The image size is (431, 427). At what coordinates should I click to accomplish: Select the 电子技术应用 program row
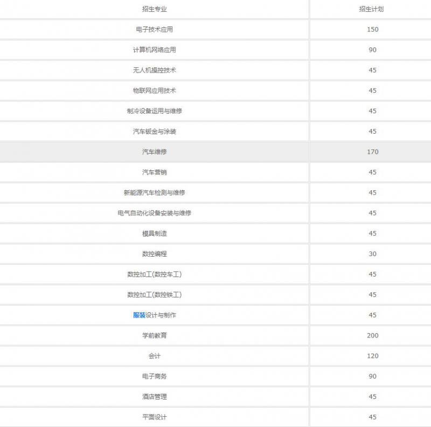[155, 29]
